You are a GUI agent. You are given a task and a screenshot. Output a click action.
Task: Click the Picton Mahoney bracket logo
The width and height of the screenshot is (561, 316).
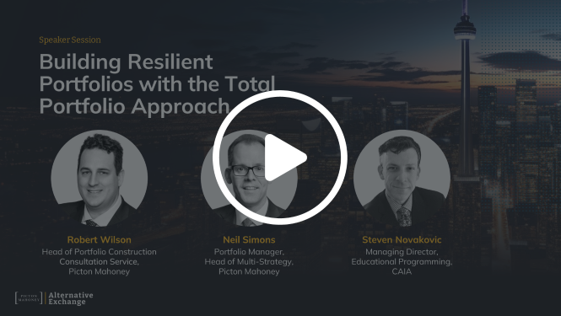(29, 297)
